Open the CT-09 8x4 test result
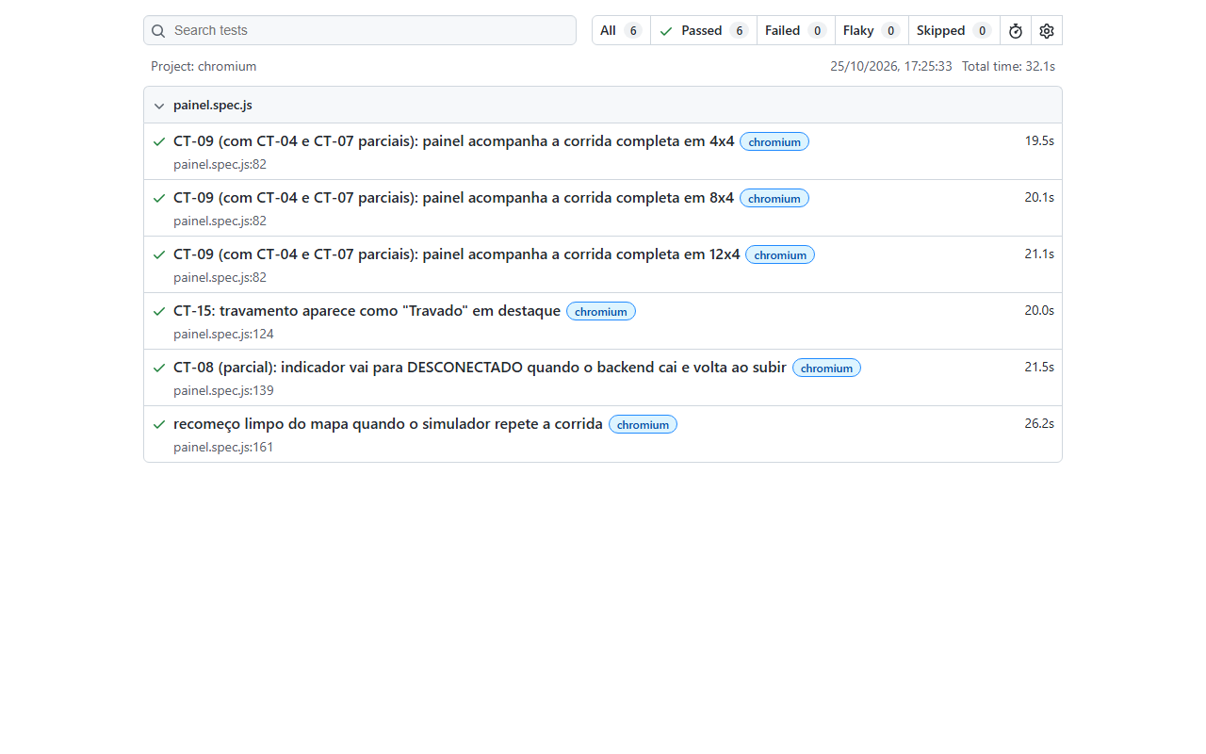The width and height of the screenshot is (1206, 754). click(x=453, y=198)
